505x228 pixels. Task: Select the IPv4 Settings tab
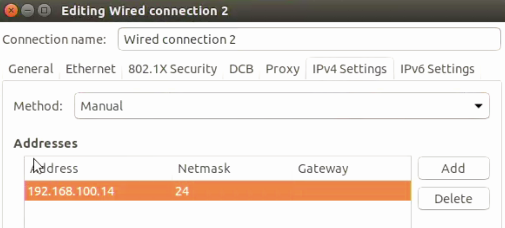349,69
